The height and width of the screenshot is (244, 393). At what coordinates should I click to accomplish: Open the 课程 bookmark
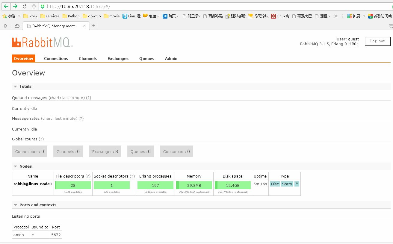322,16
